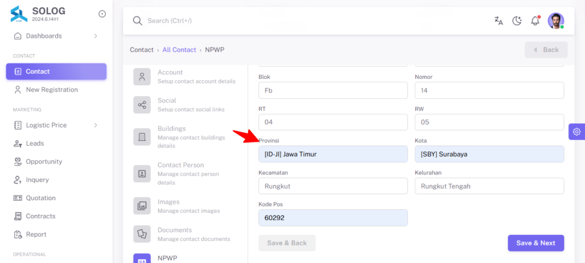The image size is (585, 263).
Task: Open the Kota Surabaya dropdown
Action: [x=489, y=154]
